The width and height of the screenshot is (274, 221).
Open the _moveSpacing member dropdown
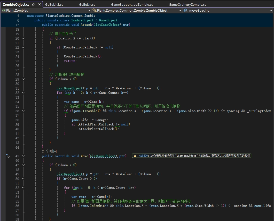[x=272, y=11]
